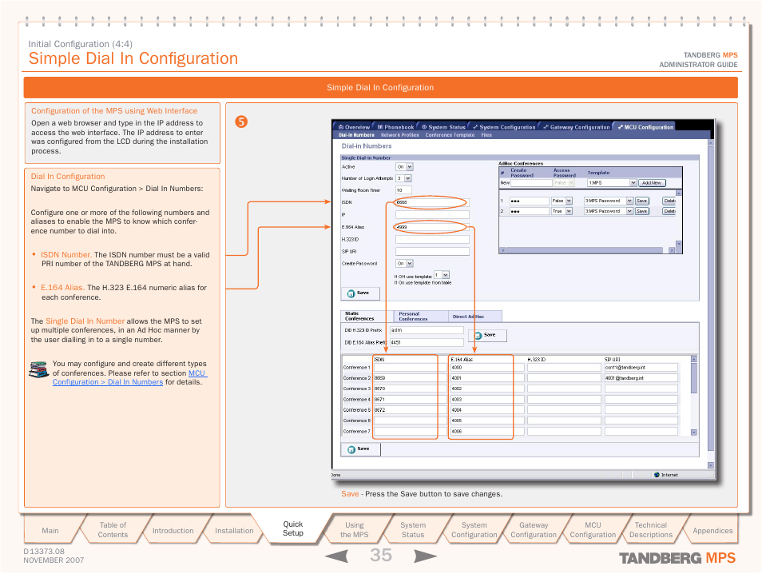Image resolution: width=762 pixels, height=574 pixels.
Task: Switch to Direct AdHoc tab
Action: (474, 317)
